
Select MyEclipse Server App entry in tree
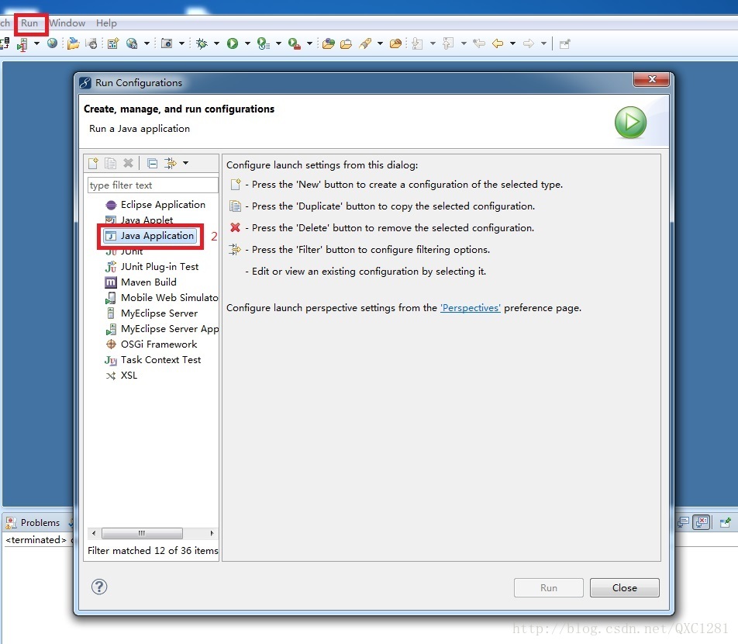coord(161,329)
